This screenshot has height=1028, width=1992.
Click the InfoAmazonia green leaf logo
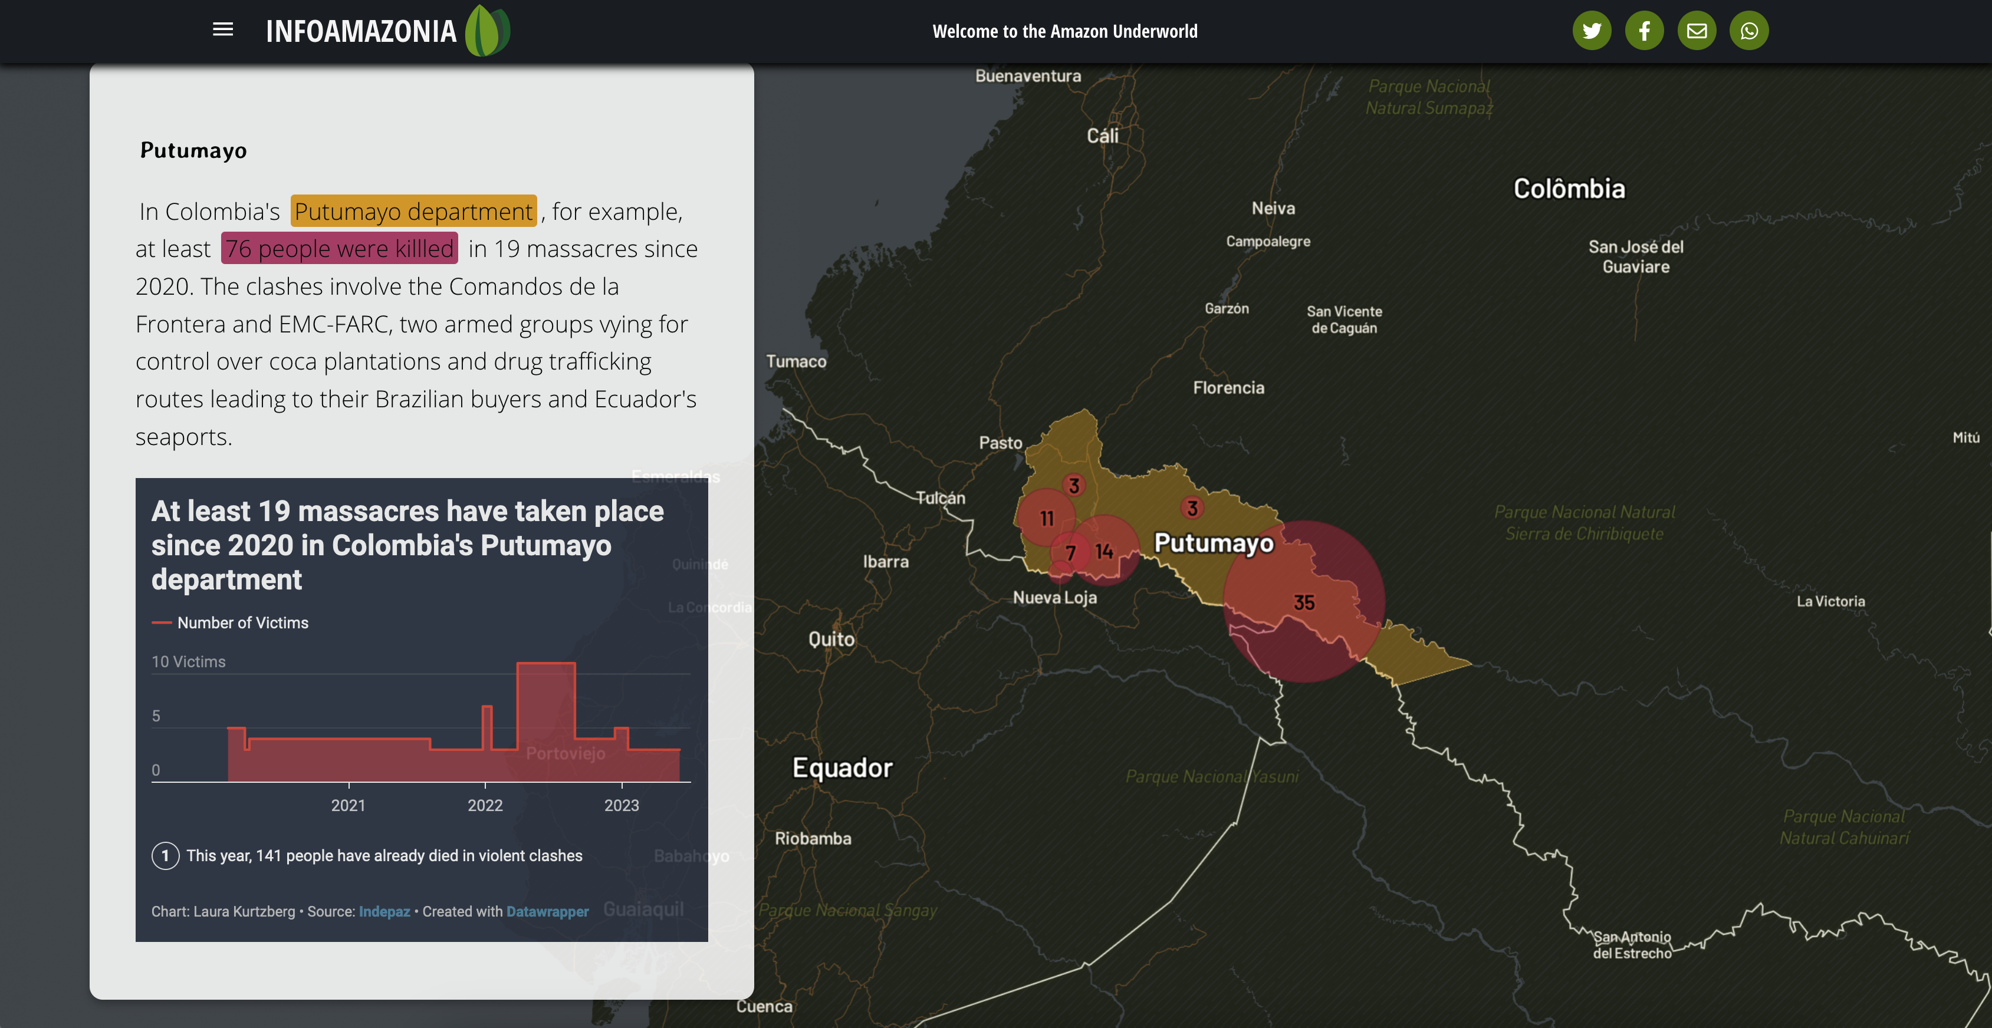[x=487, y=31]
